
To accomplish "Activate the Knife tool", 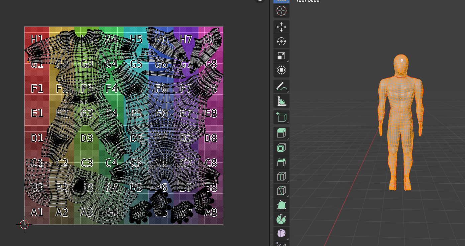I will (281, 191).
